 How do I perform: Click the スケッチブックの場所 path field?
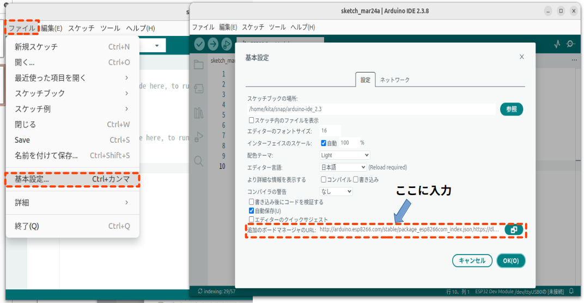click(x=372, y=109)
